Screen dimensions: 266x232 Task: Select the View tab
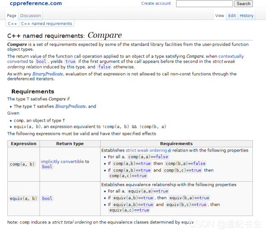click(x=220, y=16)
